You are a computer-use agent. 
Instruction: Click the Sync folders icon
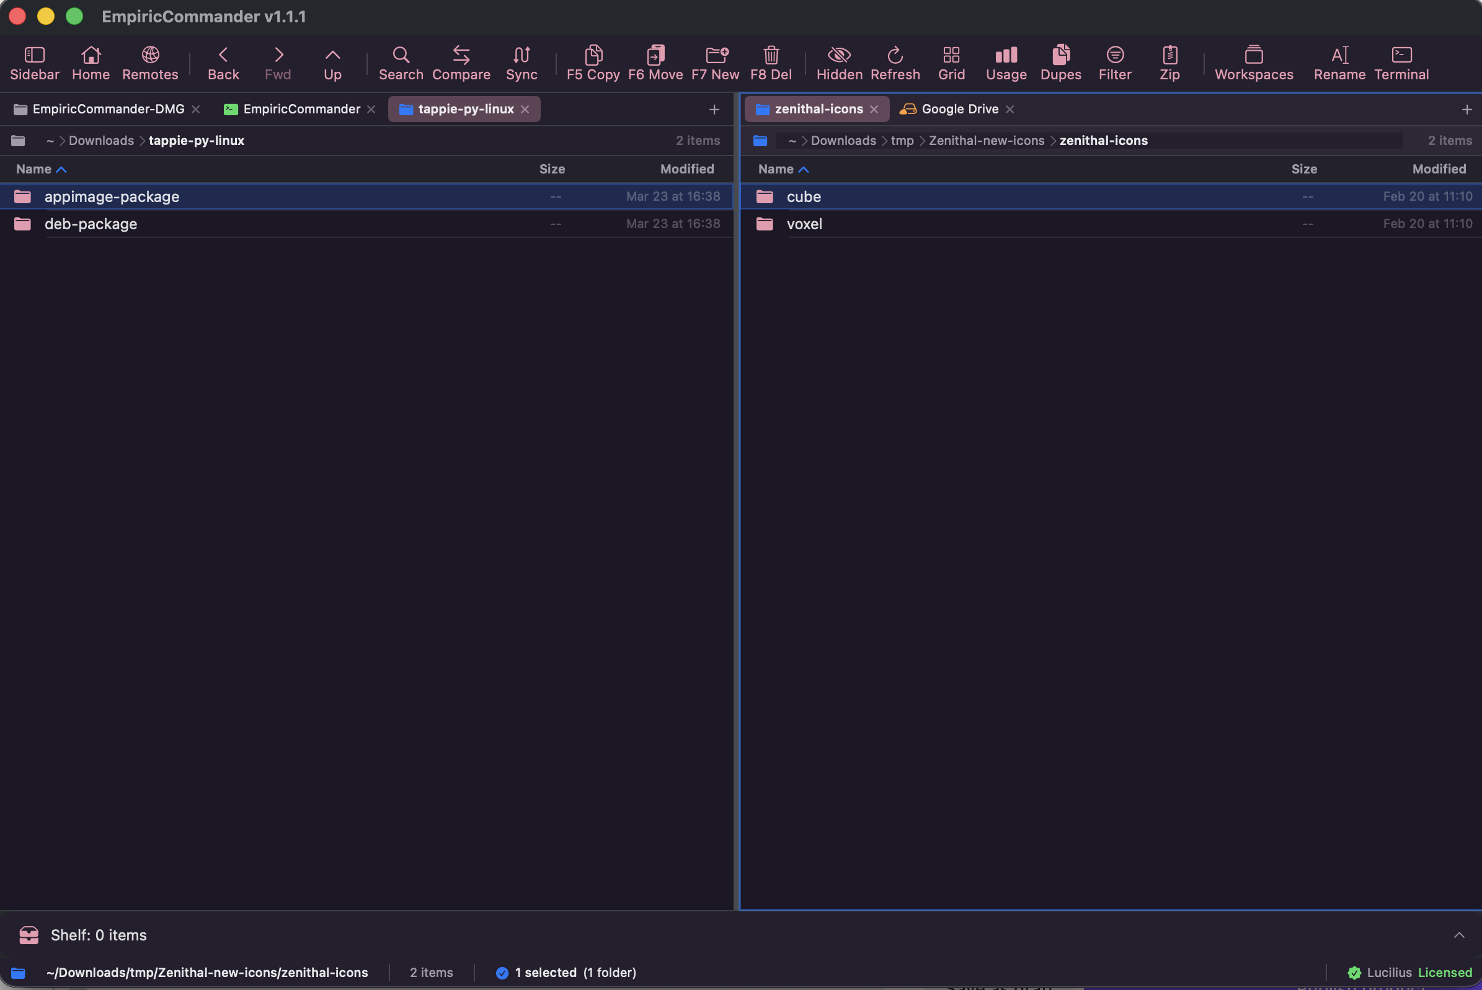[x=521, y=63]
